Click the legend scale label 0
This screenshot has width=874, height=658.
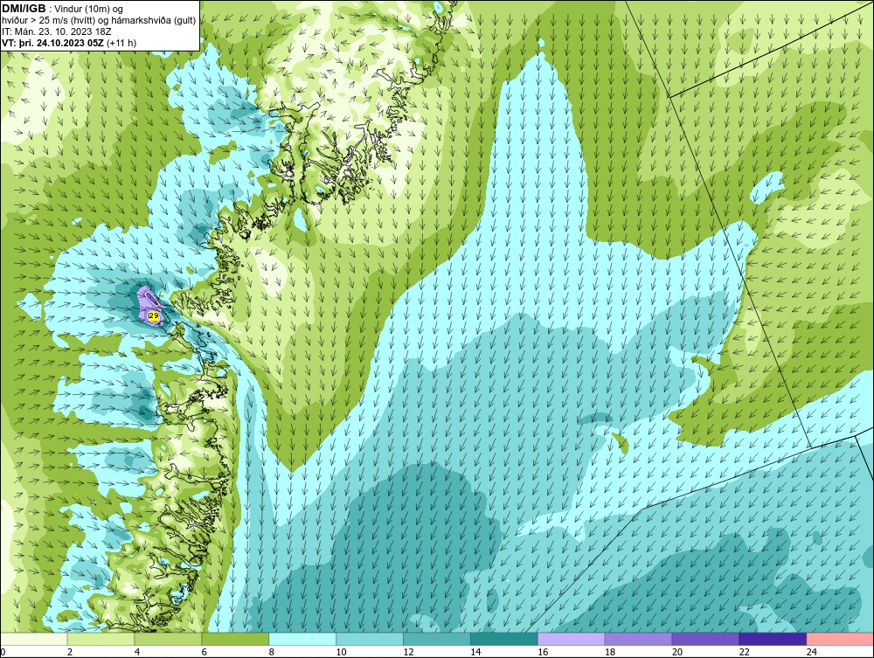point(3,652)
